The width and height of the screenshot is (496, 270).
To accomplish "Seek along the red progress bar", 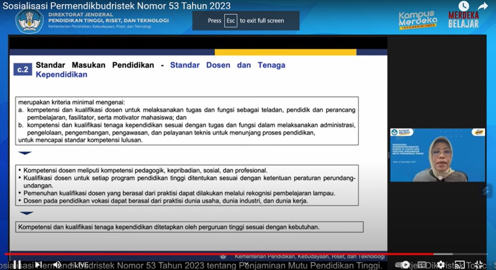I will tap(219, 254).
